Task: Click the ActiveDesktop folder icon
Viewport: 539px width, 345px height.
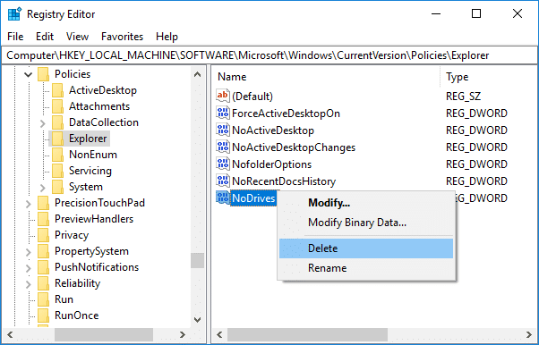Action: click(x=57, y=90)
